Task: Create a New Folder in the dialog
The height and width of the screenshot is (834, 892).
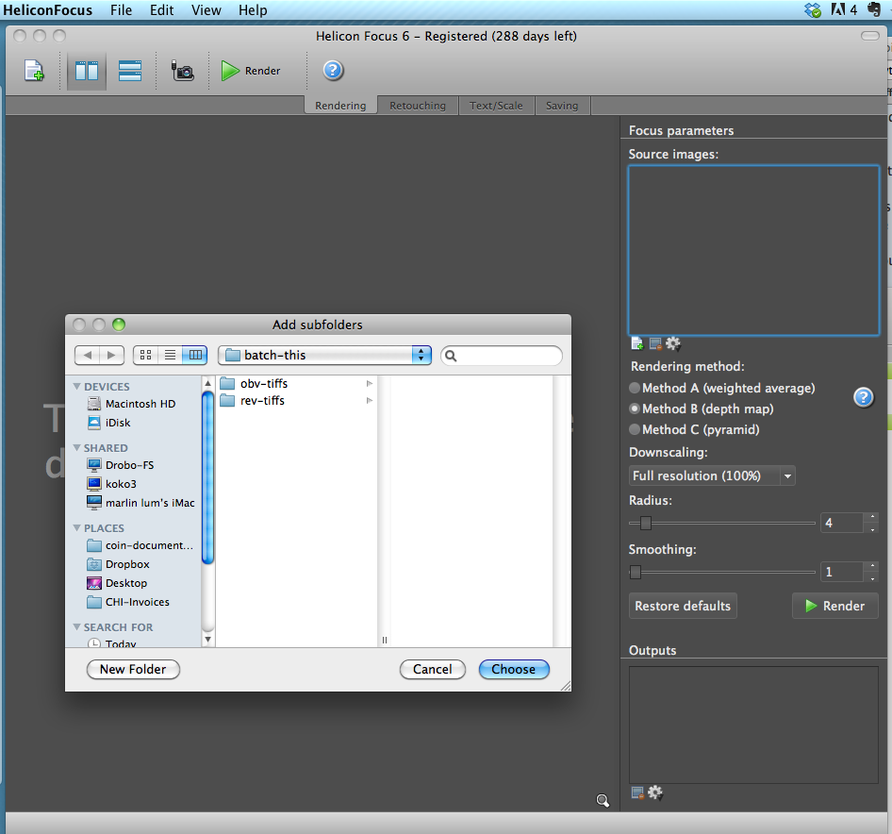Action: pyautogui.click(x=133, y=670)
